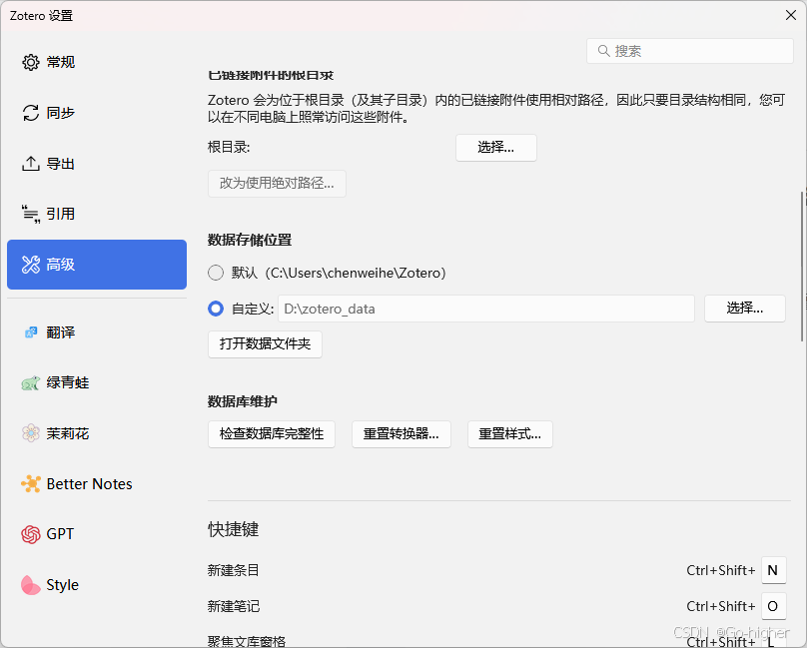Click the Export upload icon
This screenshot has width=807, height=648.
tap(30, 164)
